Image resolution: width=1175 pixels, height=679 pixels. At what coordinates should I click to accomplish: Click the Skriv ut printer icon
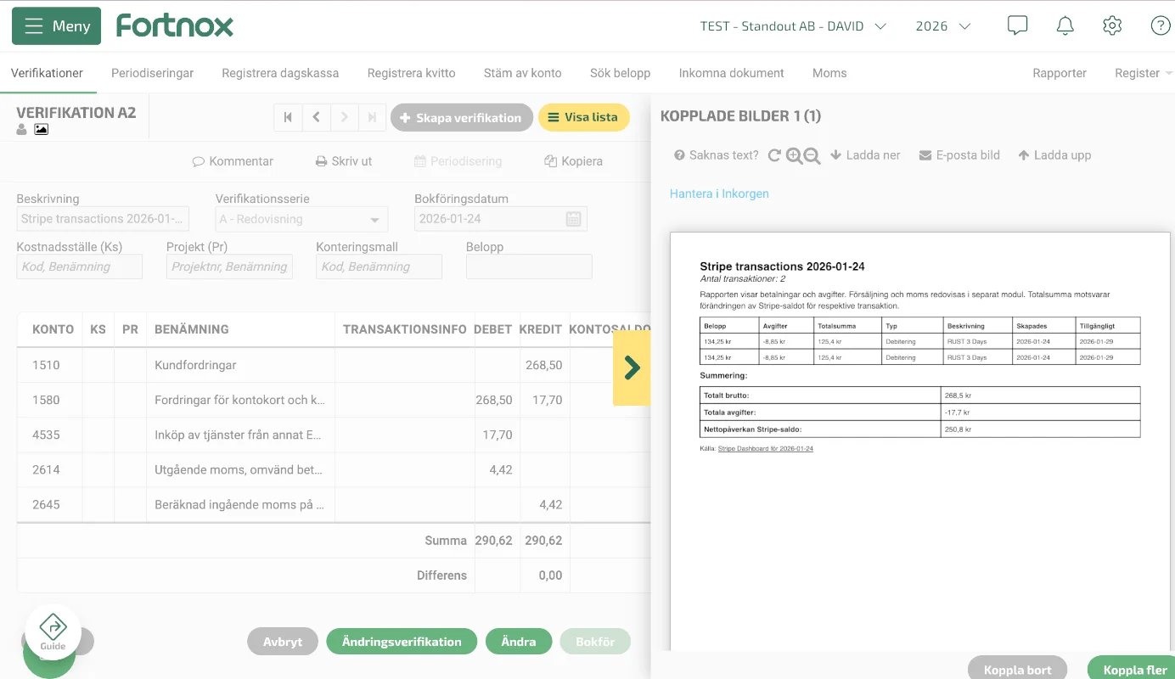(323, 160)
